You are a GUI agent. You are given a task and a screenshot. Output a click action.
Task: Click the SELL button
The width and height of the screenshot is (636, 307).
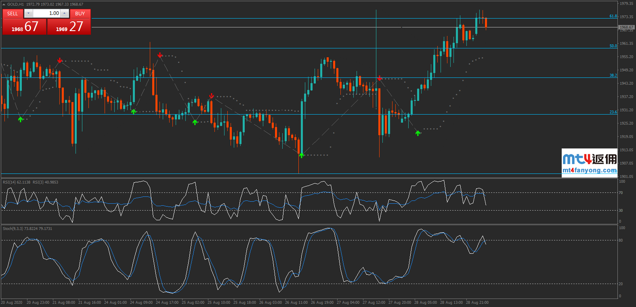point(13,14)
